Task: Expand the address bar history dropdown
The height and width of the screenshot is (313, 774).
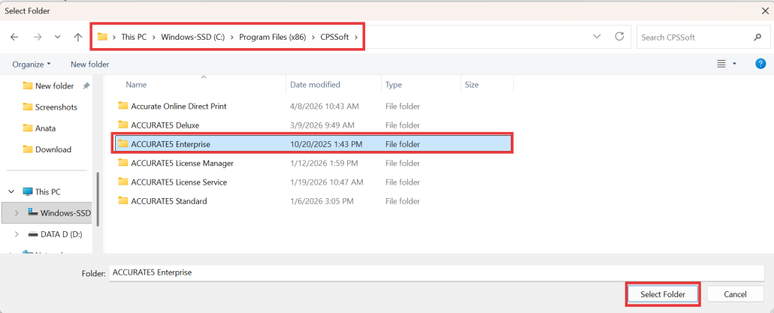Action: [597, 37]
